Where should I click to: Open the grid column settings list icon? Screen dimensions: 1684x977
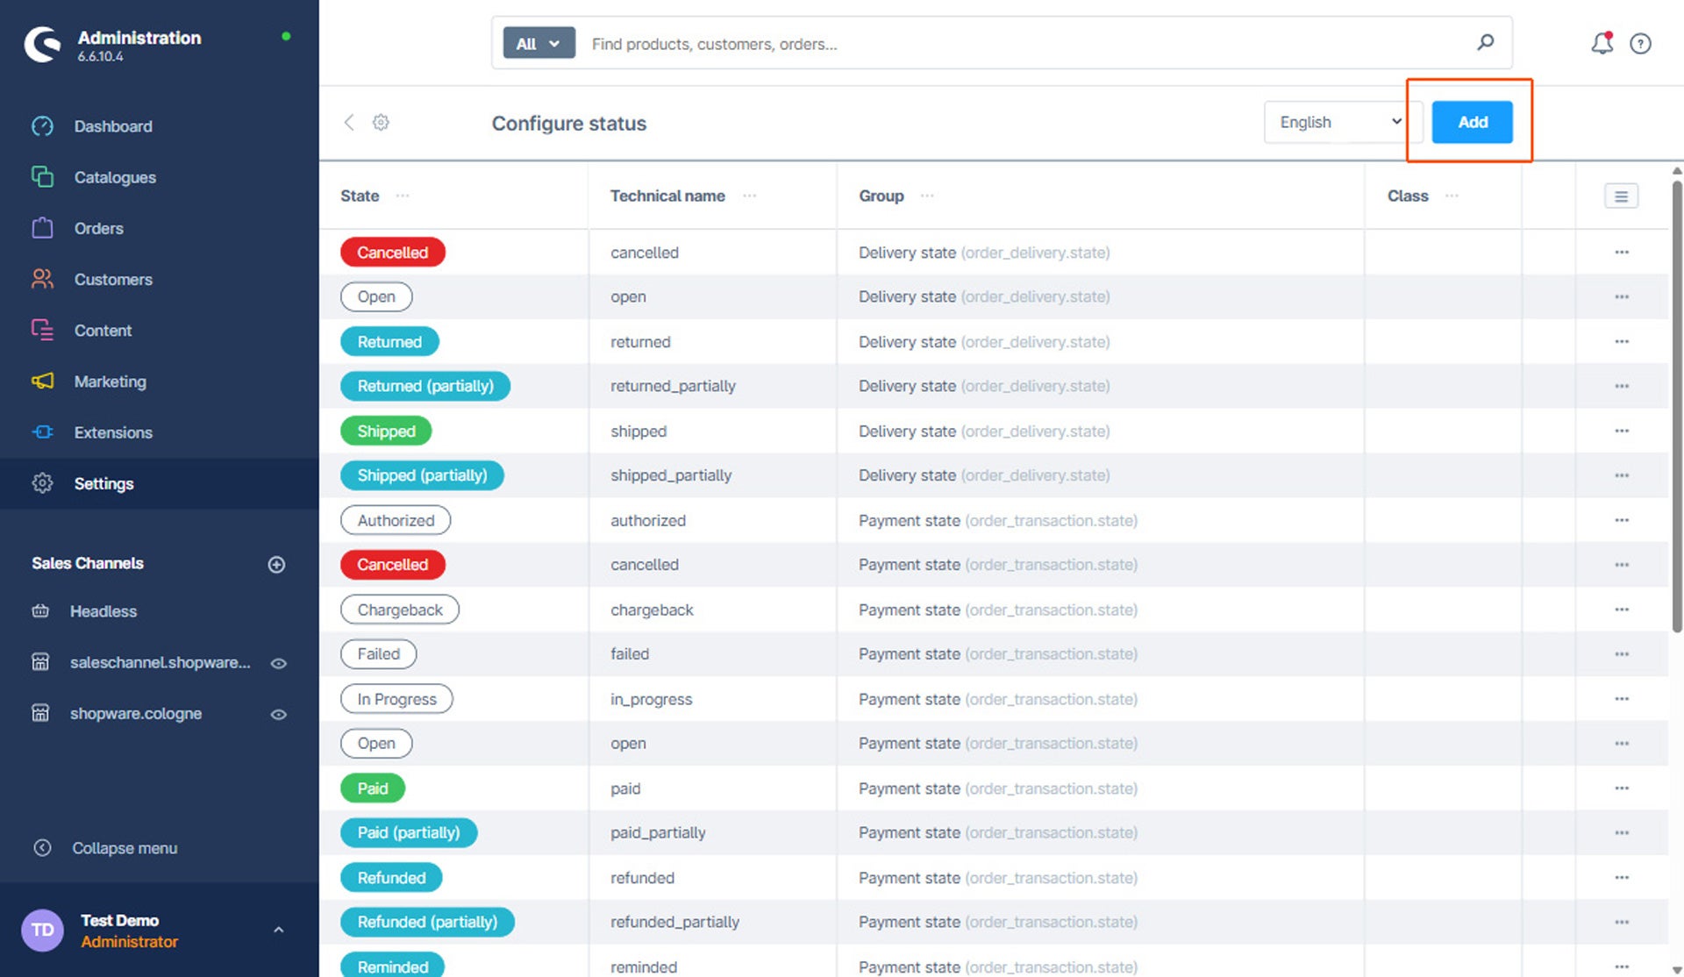[x=1621, y=196]
